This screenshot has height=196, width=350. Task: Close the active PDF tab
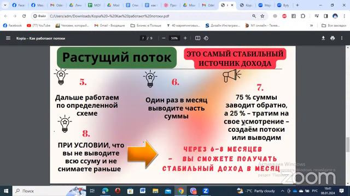point(232,5)
